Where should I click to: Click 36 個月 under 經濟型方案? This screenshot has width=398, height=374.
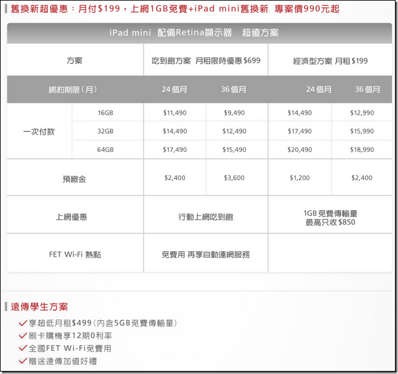368,89
